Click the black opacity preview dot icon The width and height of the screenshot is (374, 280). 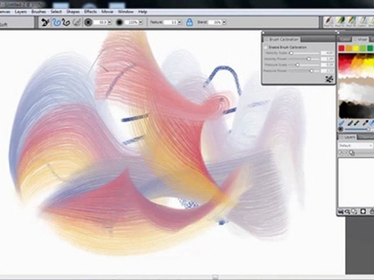(x=119, y=23)
